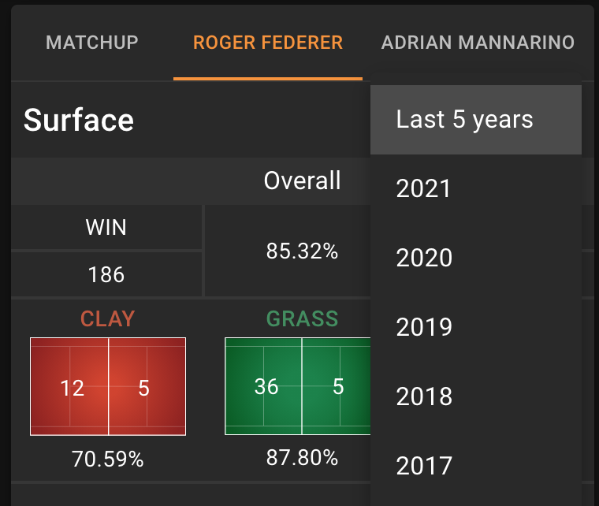Select 2020 from the year dropdown
Viewport: 599px width, 506px height.
tap(476, 258)
